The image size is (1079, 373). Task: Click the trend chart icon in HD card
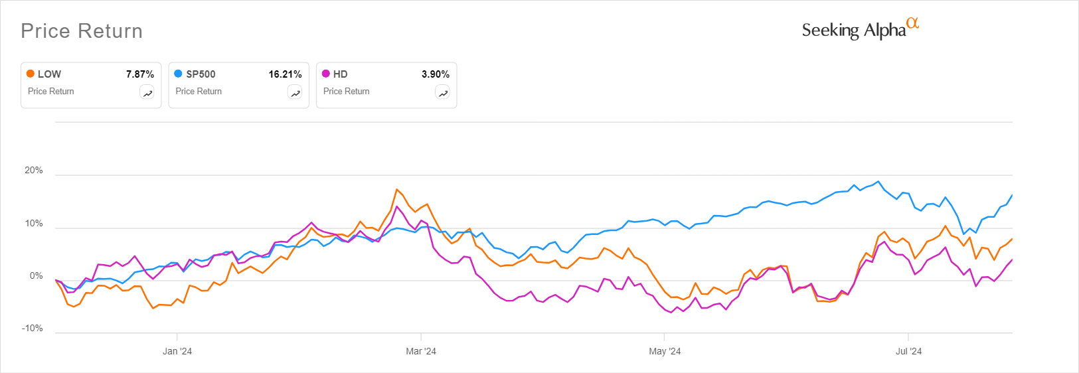coord(443,93)
